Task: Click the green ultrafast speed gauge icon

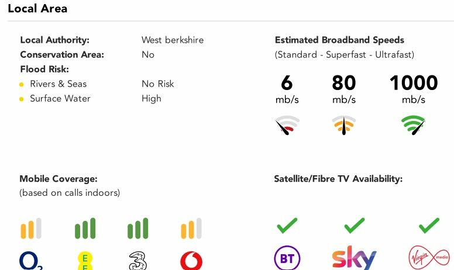Action: click(414, 125)
